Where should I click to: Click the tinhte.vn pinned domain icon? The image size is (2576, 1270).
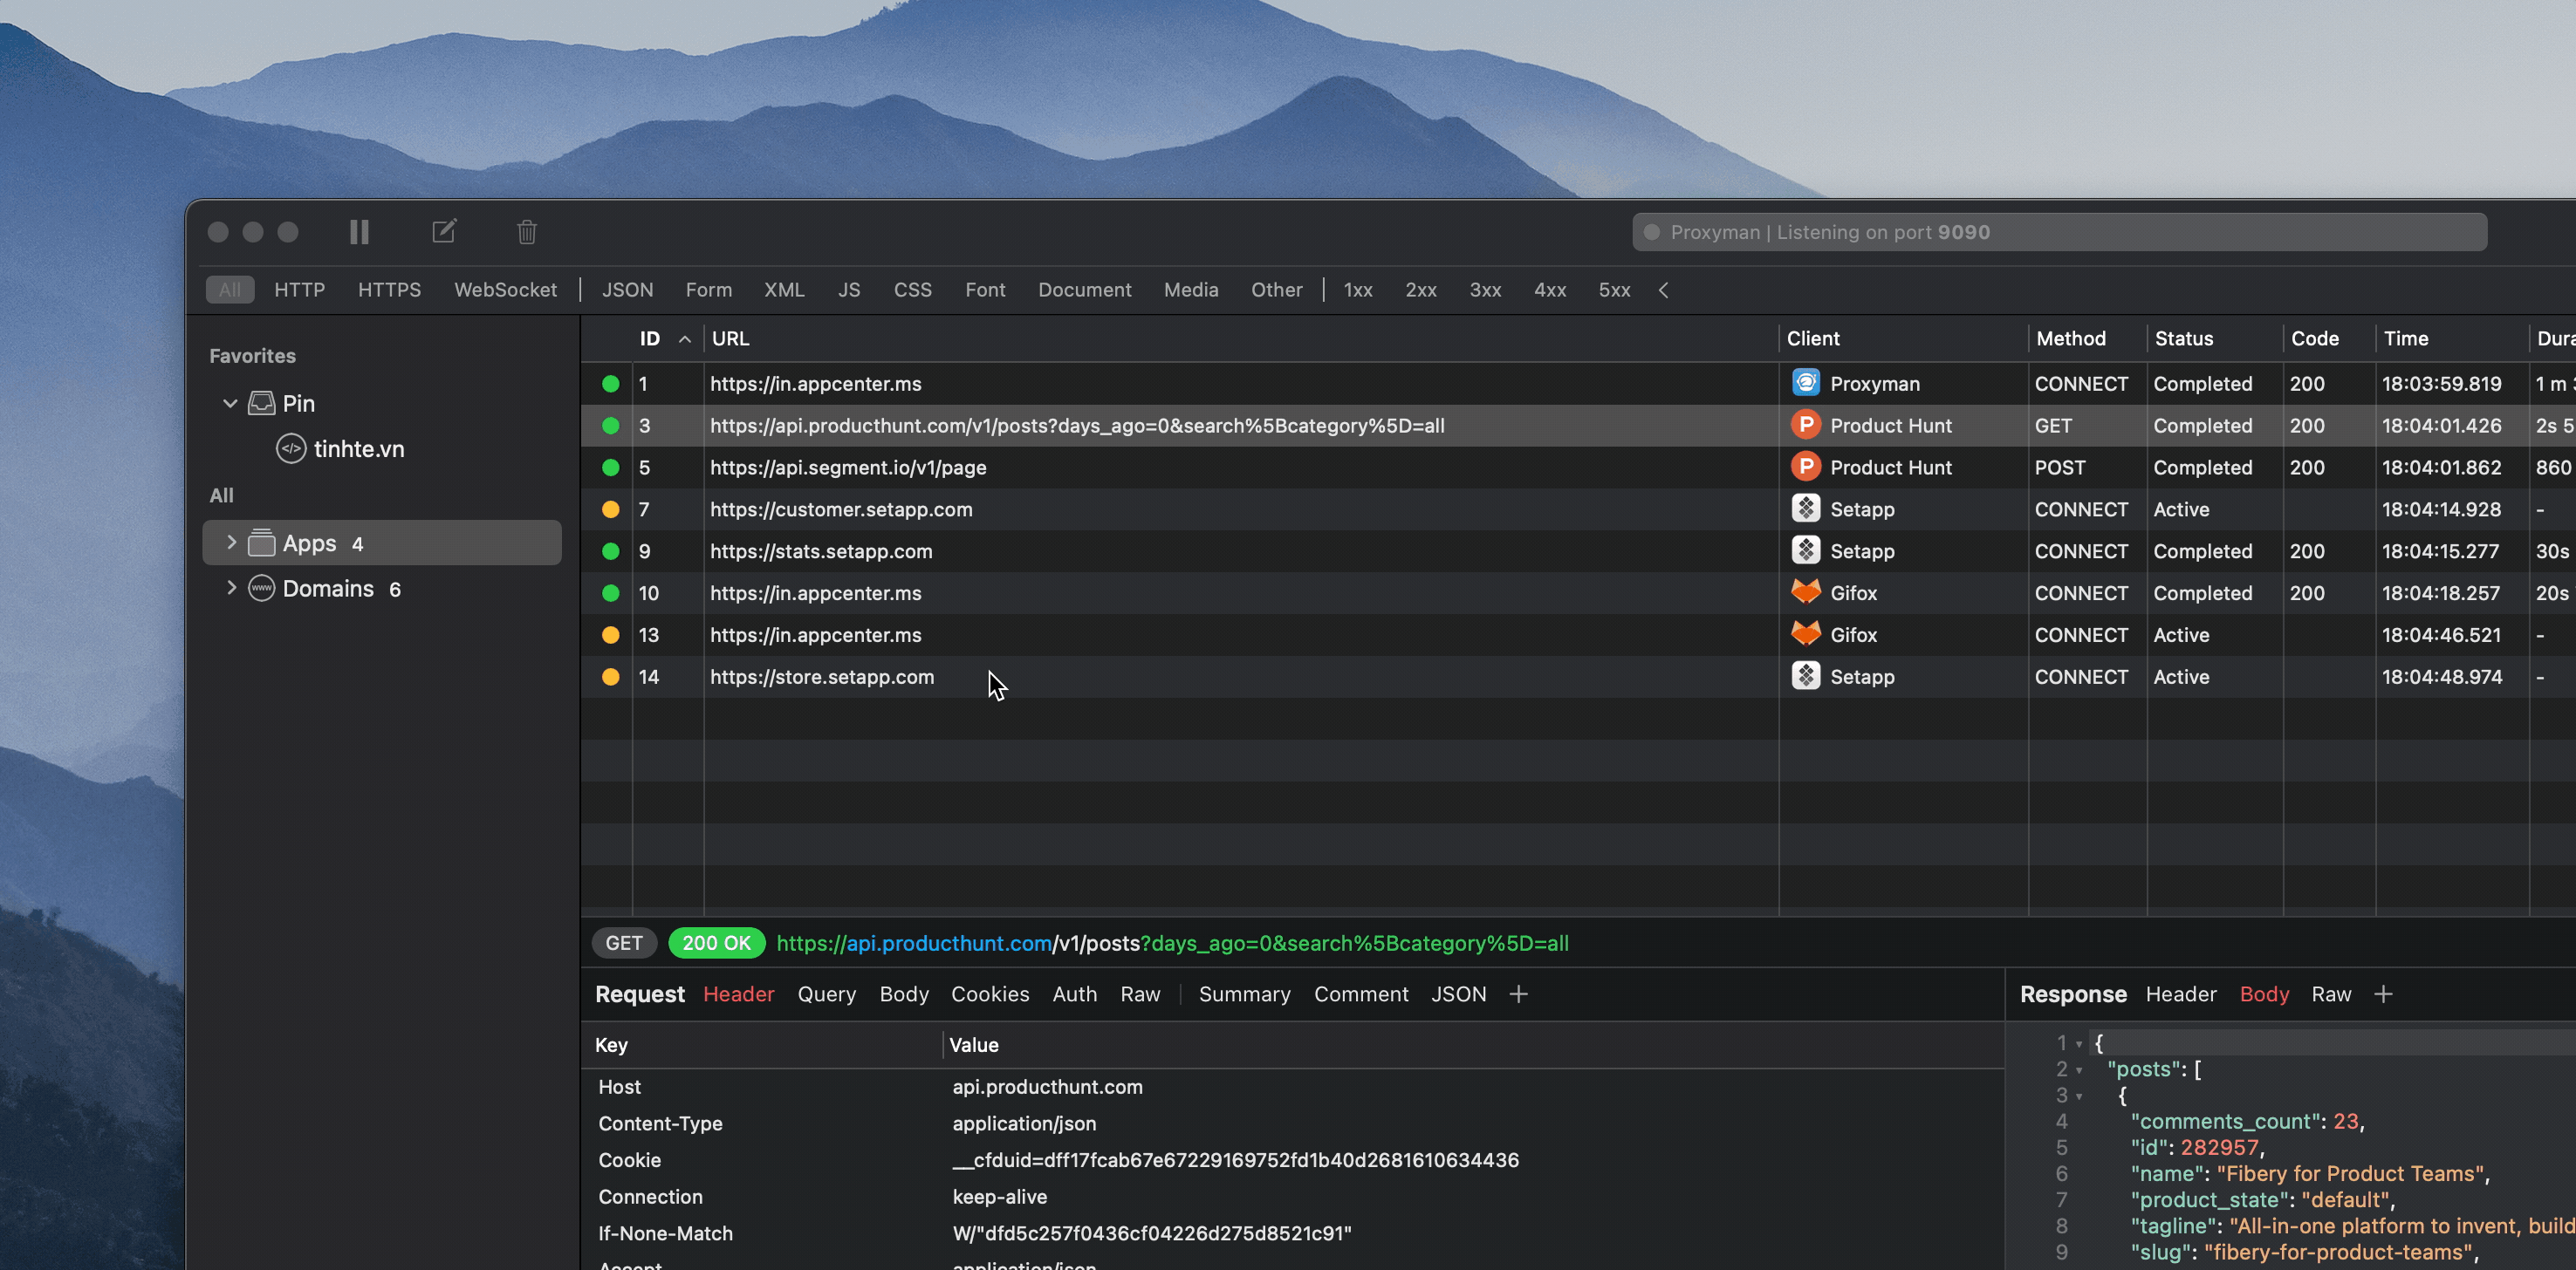[x=291, y=448]
